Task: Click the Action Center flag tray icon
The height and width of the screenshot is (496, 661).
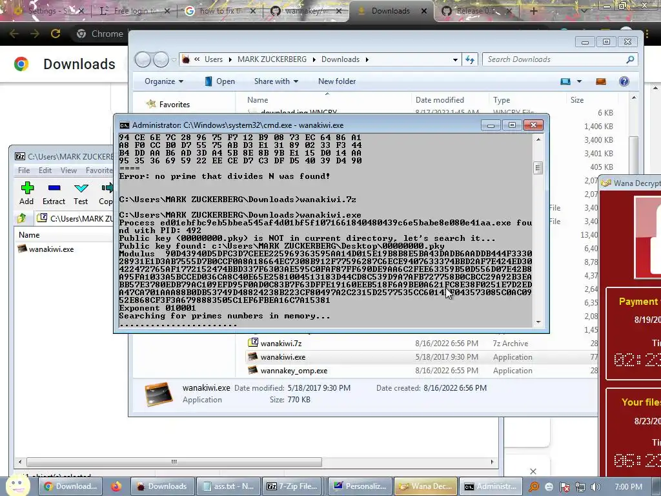Action: pos(564,487)
